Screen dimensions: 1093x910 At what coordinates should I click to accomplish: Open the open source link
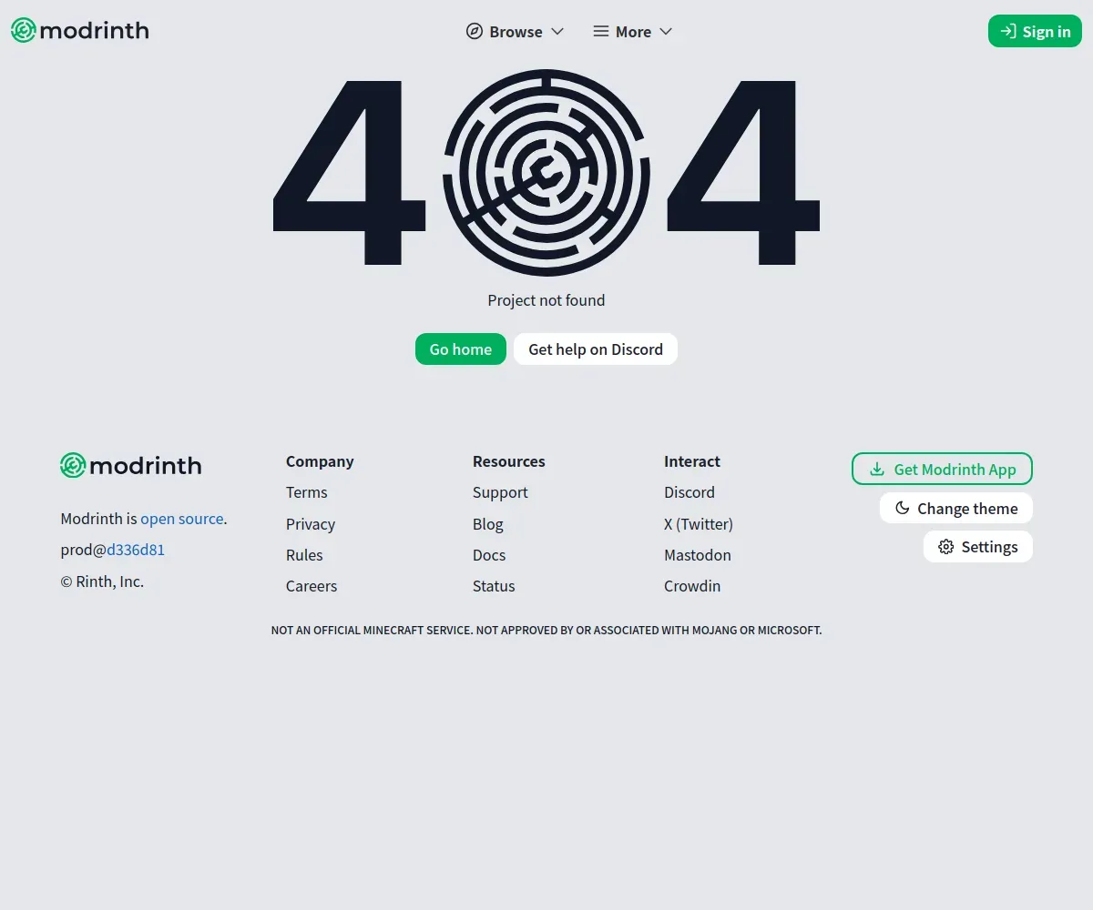click(x=182, y=519)
